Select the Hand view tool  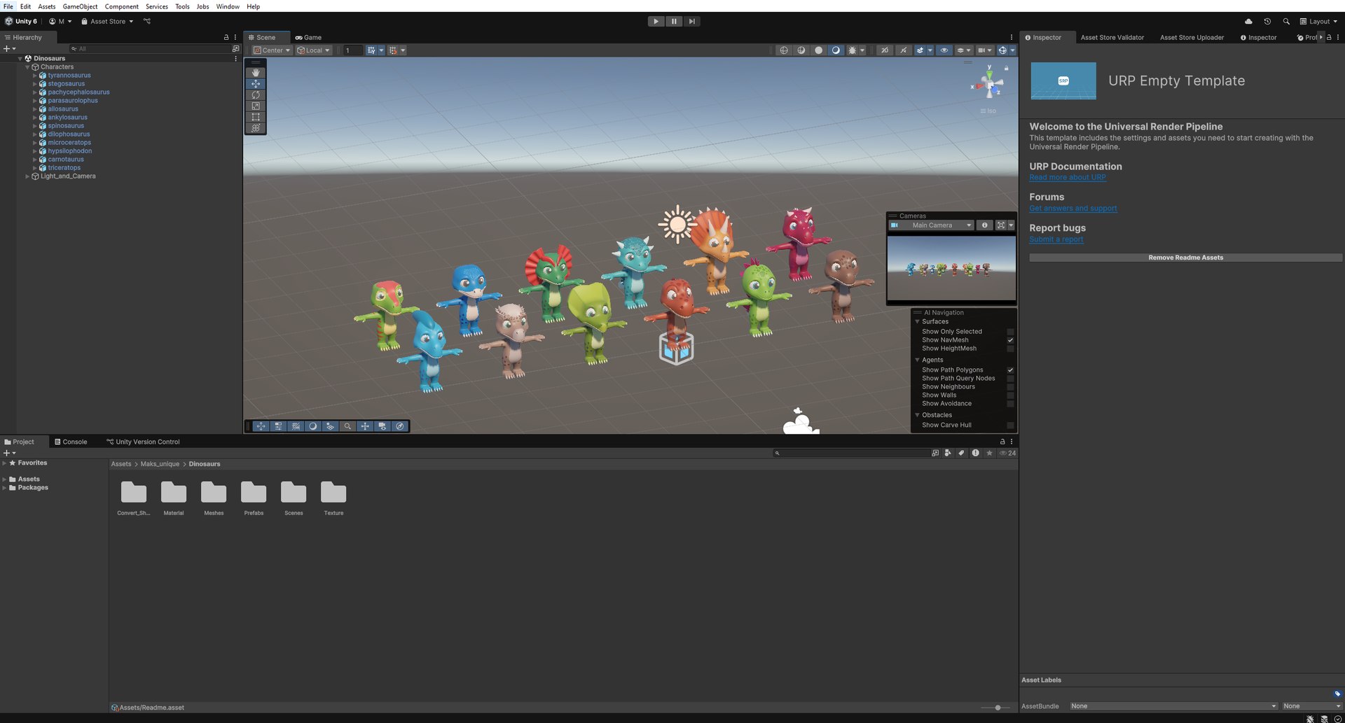click(x=256, y=72)
